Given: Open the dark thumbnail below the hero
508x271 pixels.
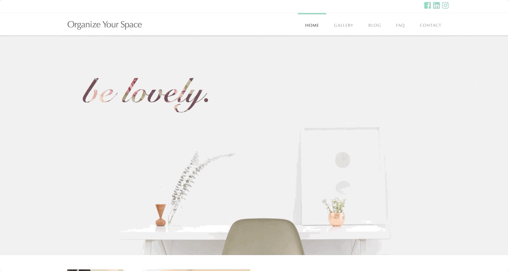Looking at the screenshot, I should click(95, 270).
